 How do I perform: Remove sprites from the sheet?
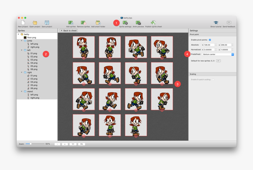(84, 23)
